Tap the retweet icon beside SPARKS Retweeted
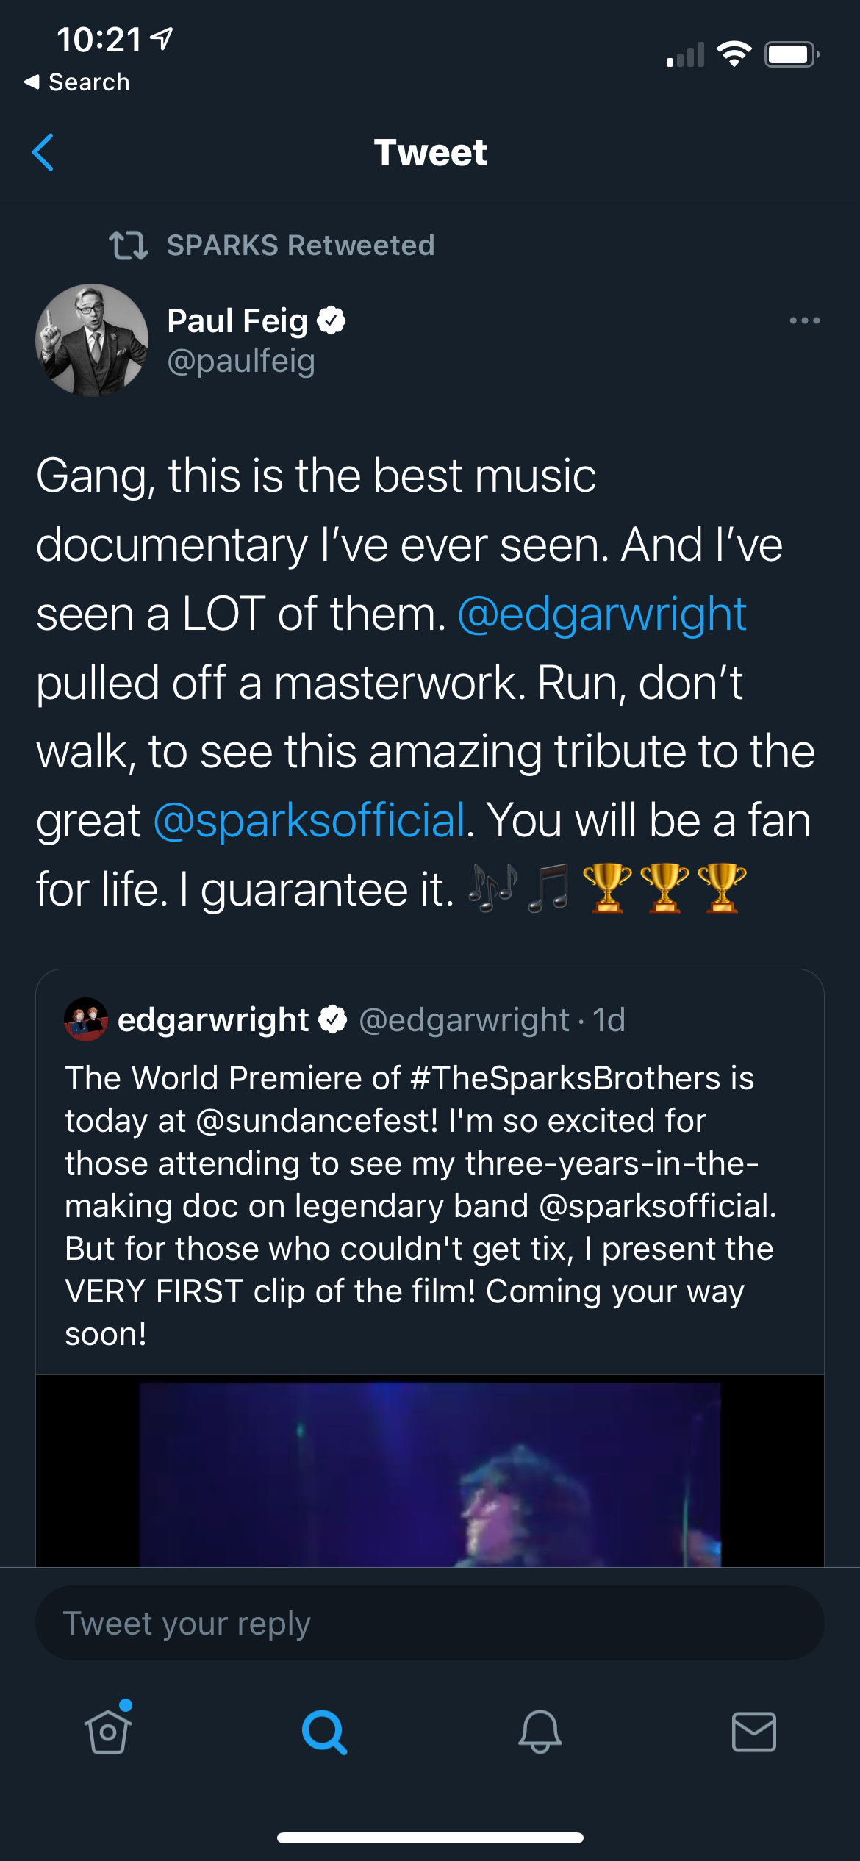Image resolution: width=860 pixels, height=1861 pixels. [128, 245]
